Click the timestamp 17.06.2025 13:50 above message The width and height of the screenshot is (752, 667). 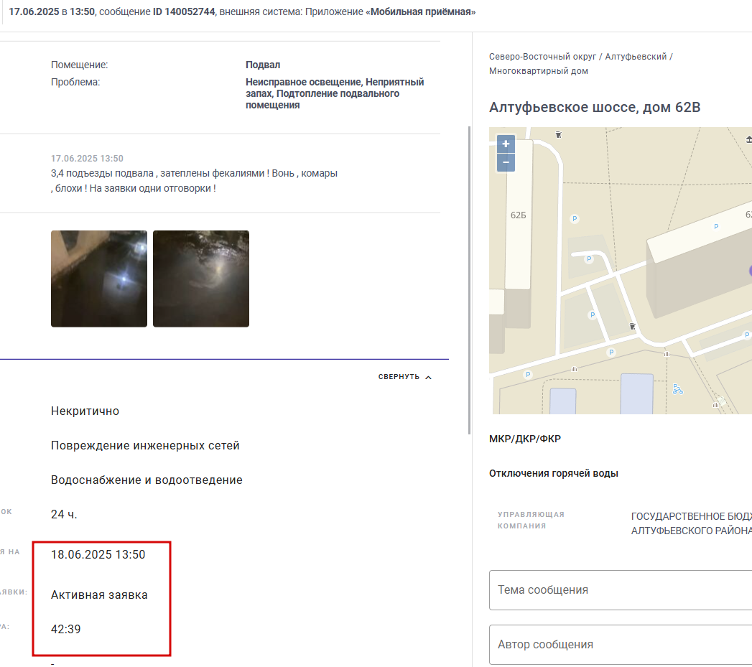(x=88, y=158)
